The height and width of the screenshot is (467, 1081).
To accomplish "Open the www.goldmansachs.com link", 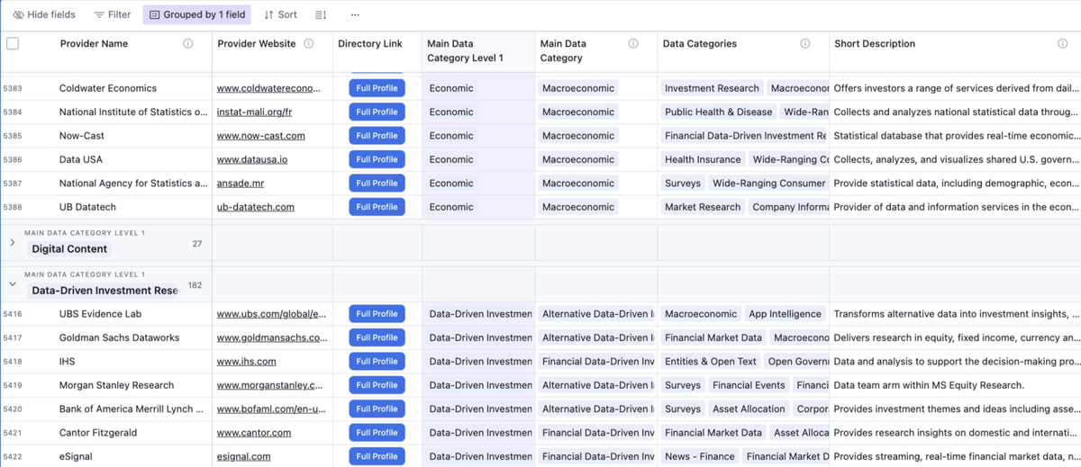I will (x=272, y=337).
